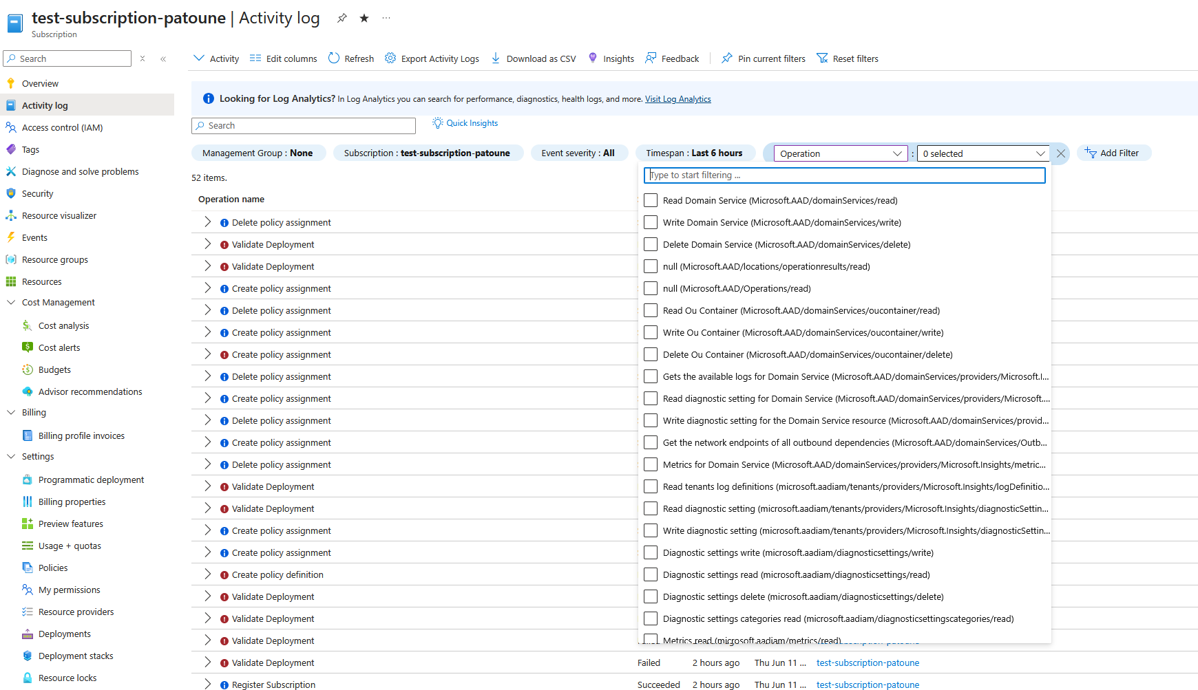Check Diagnostic settings write operation

[x=651, y=552]
